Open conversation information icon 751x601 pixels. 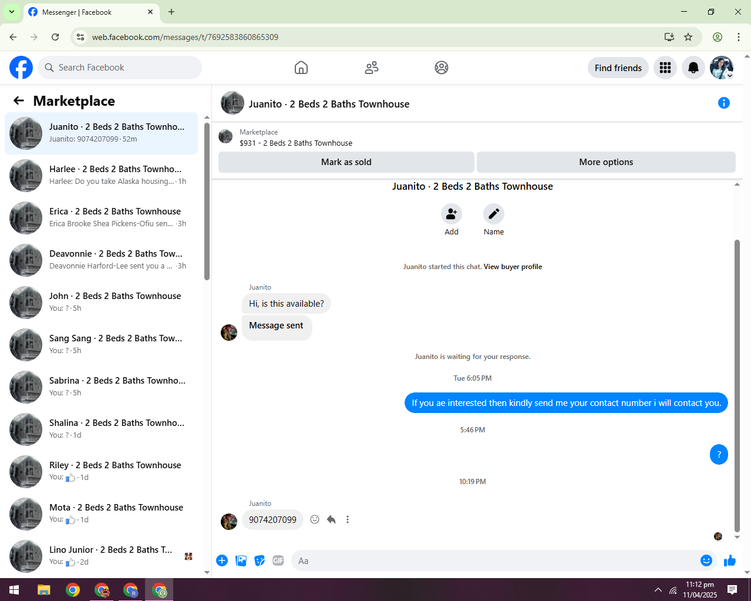[724, 103]
